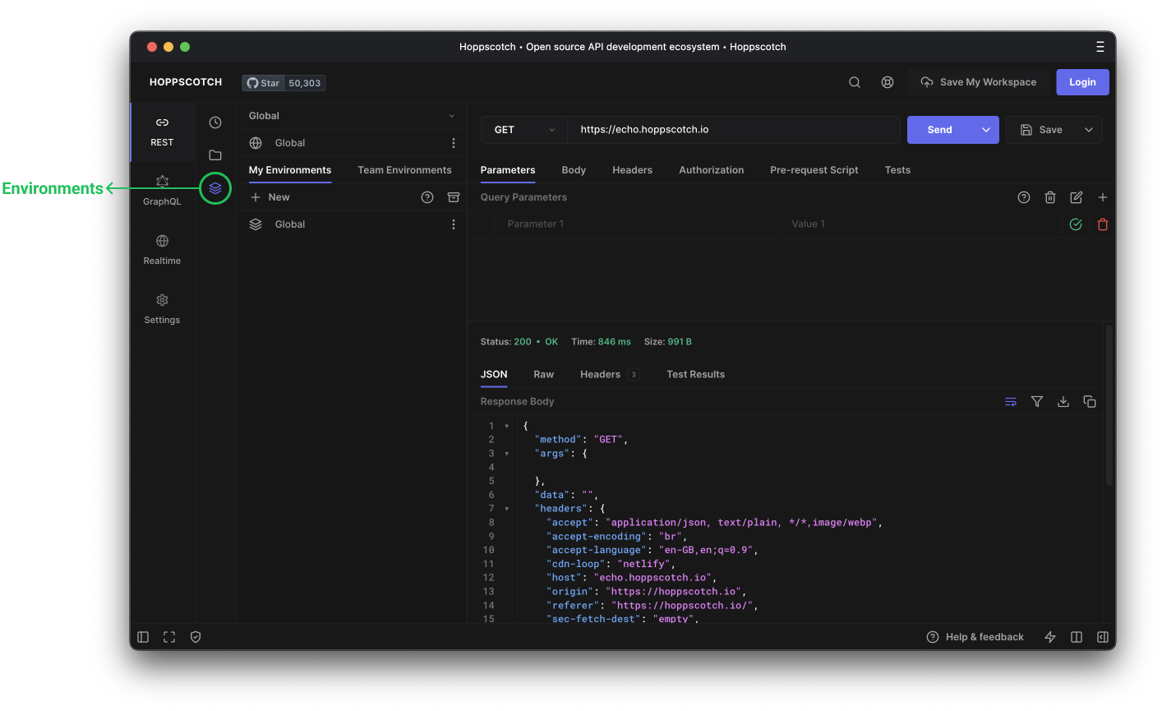Send the request
Screen dimensions: 1162x711
point(940,130)
